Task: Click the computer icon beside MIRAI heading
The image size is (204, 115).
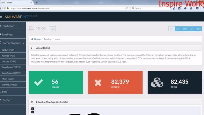Action: click(x=31, y=28)
